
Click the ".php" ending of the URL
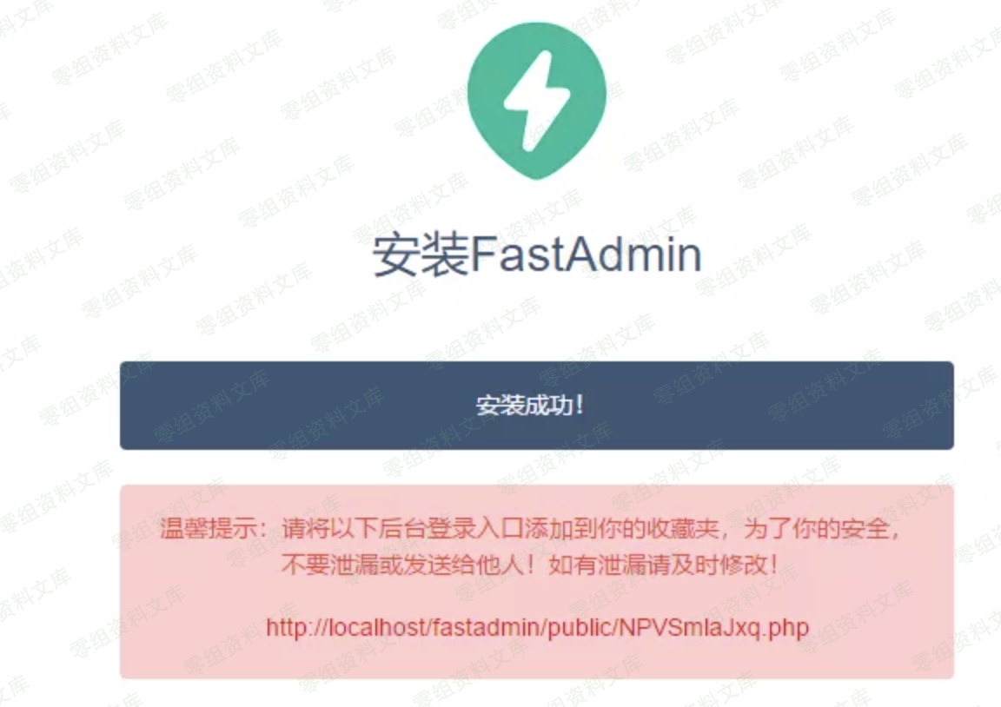coord(786,629)
